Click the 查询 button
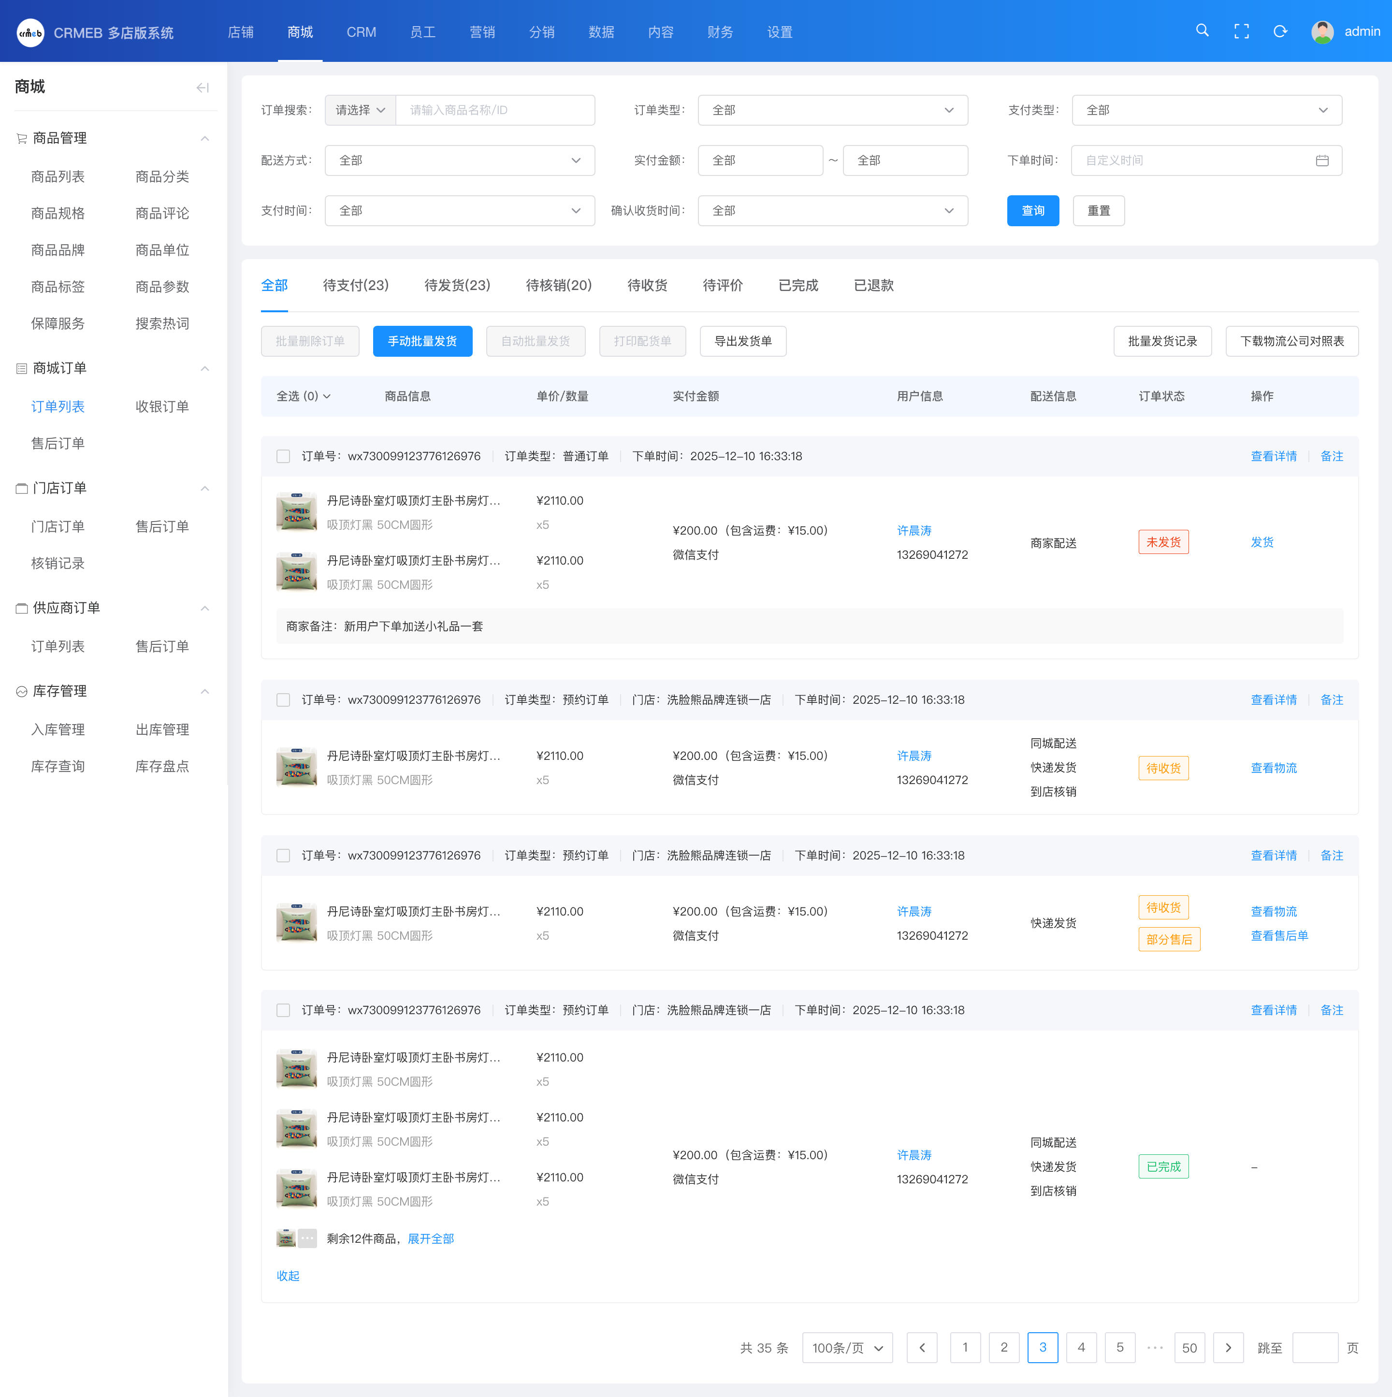 1032,210
